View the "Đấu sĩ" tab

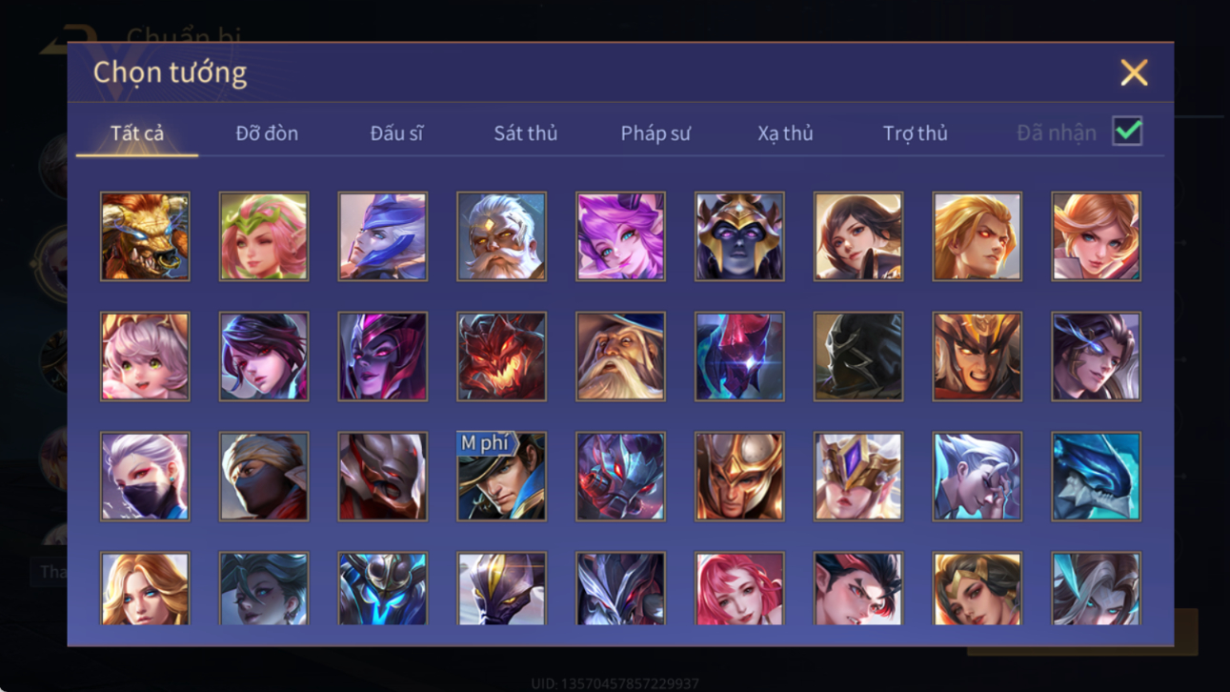tap(396, 133)
